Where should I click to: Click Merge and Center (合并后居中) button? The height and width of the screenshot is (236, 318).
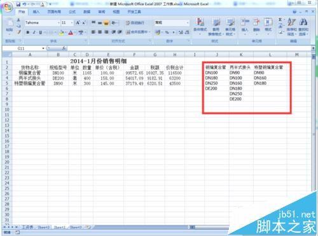click(x=138, y=32)
